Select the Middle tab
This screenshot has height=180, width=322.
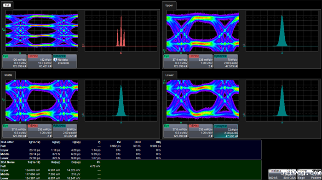coord(8,75)
